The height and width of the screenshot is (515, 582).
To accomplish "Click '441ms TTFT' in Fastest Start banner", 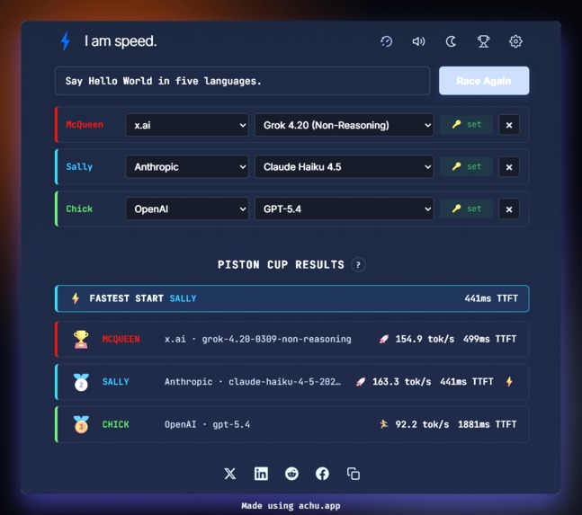I will (491, 298).
